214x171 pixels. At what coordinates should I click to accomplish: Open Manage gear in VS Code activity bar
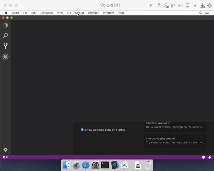click(6, 150)
